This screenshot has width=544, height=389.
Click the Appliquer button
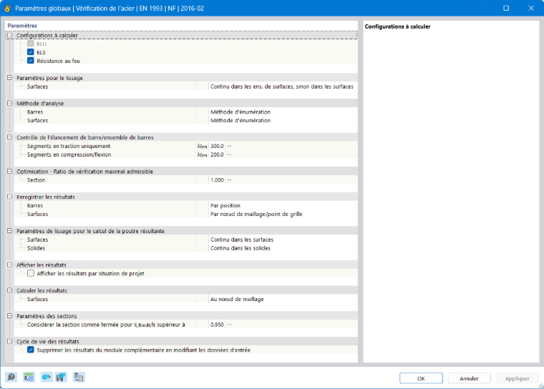click(518, 378)
